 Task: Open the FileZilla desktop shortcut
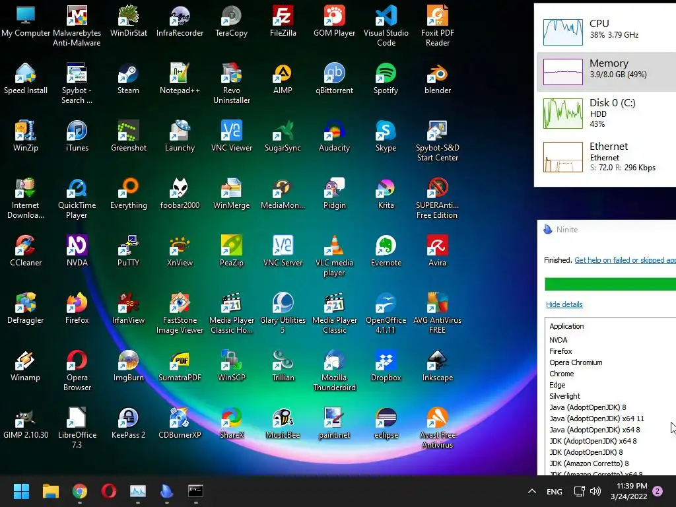tap(283, 21)
